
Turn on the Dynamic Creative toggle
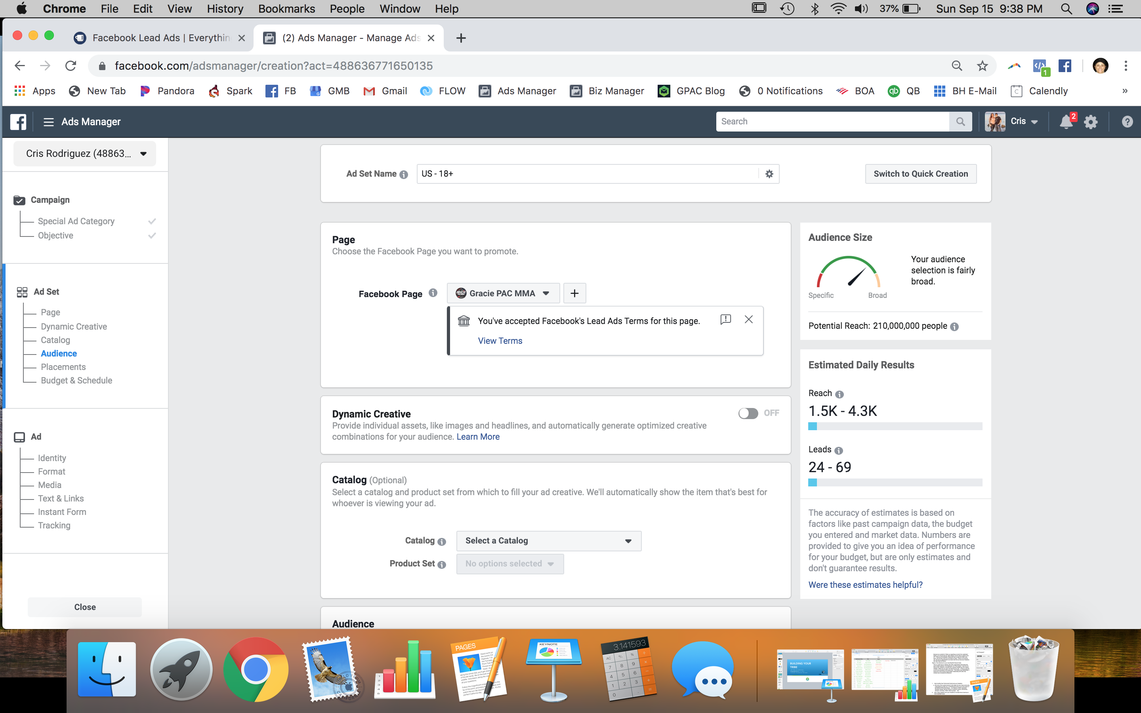[748, 413]
